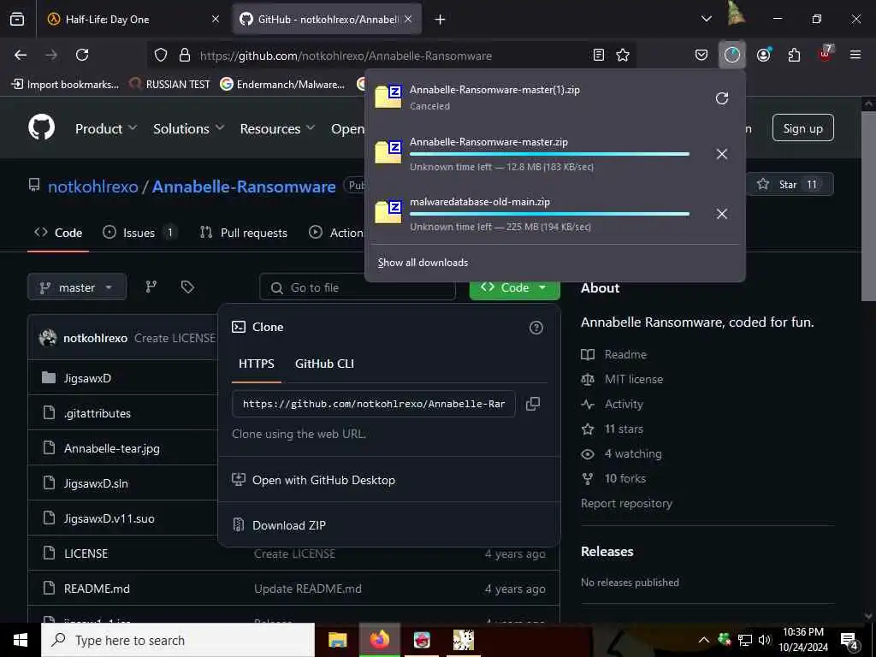The image size is (876, 657).
Task: Reload the current page
Action: [x=82, y=55]
